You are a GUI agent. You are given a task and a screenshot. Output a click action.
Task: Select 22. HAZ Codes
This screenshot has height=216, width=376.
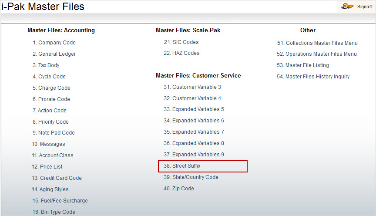tap(181, 53)
